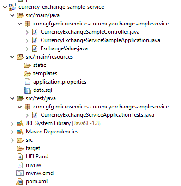Select the src/main/resources label

(49, 57)
